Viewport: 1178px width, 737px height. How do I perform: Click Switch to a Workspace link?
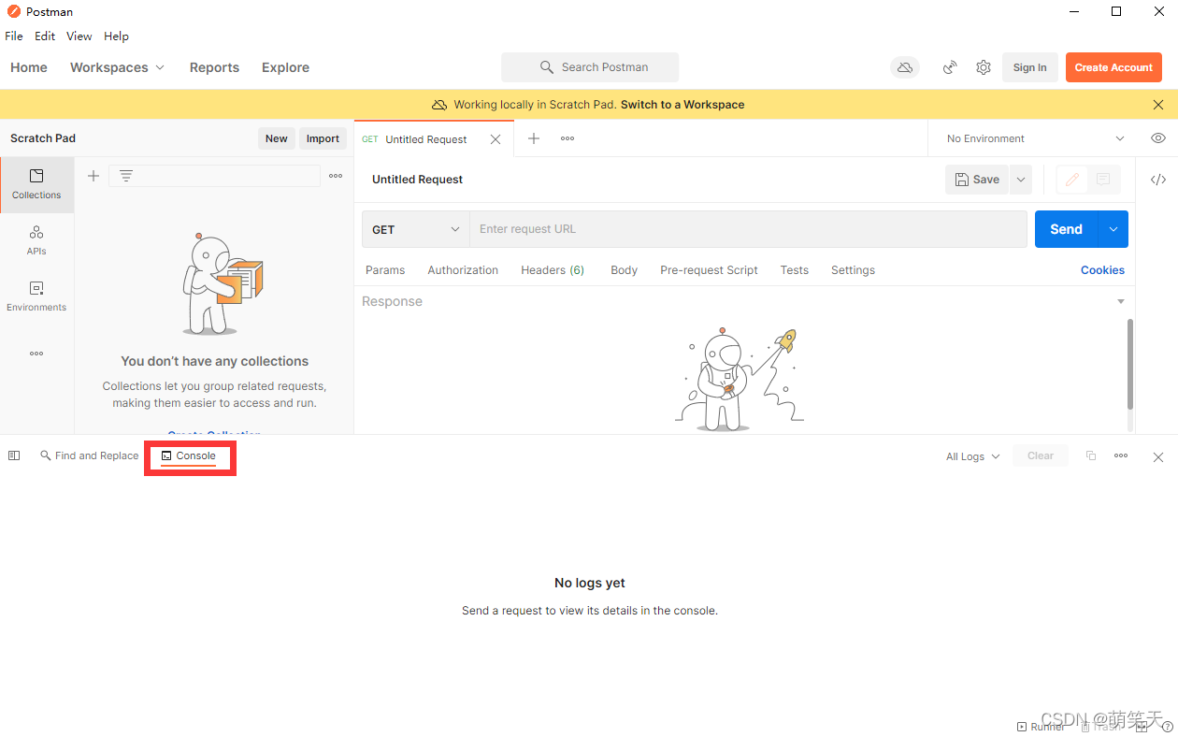tap(682, 105)
